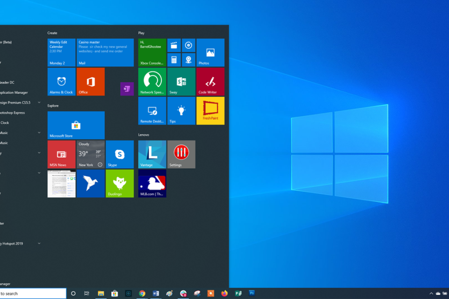This screenshot has width=449, height=299.
Task: Start FreshPaint from its tile
Action: 210,111
